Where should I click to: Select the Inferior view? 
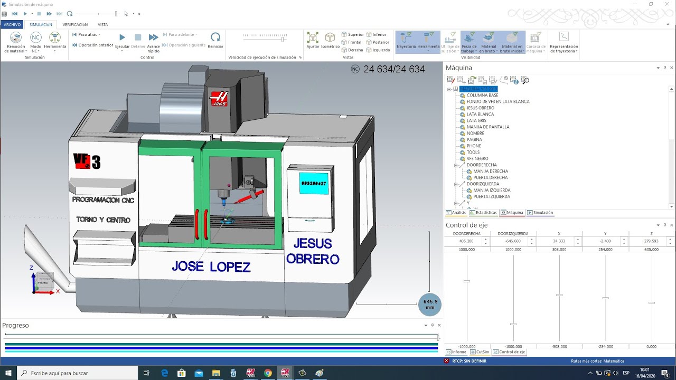point(376,34)
